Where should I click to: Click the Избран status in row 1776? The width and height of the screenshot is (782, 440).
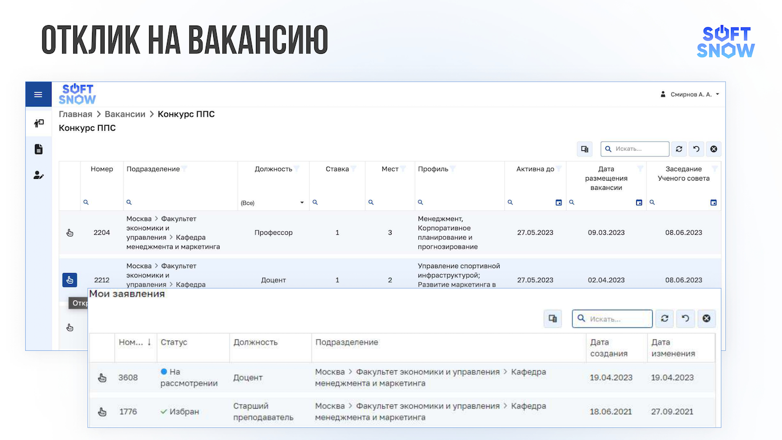tap(179, 411)
